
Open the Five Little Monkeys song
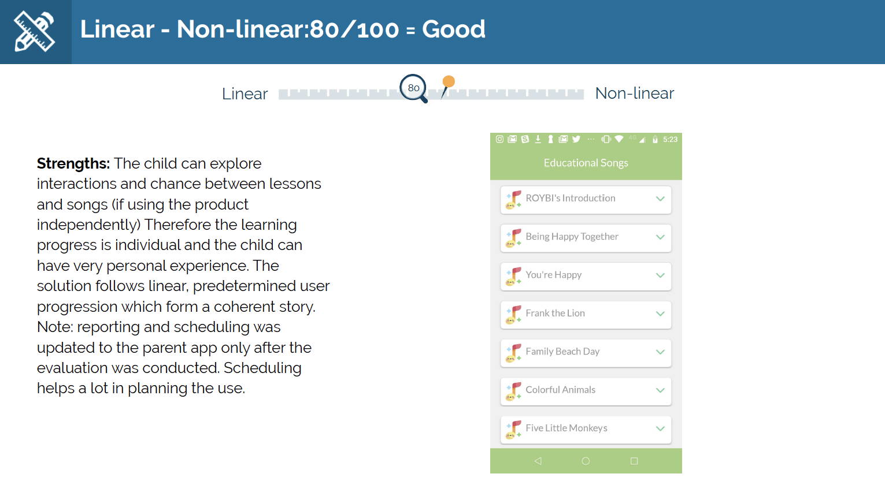[586, 430]
